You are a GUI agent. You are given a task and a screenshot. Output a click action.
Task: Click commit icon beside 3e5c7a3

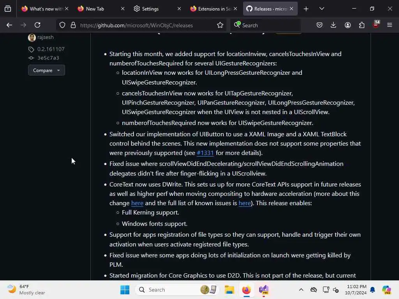pos(31,58)
